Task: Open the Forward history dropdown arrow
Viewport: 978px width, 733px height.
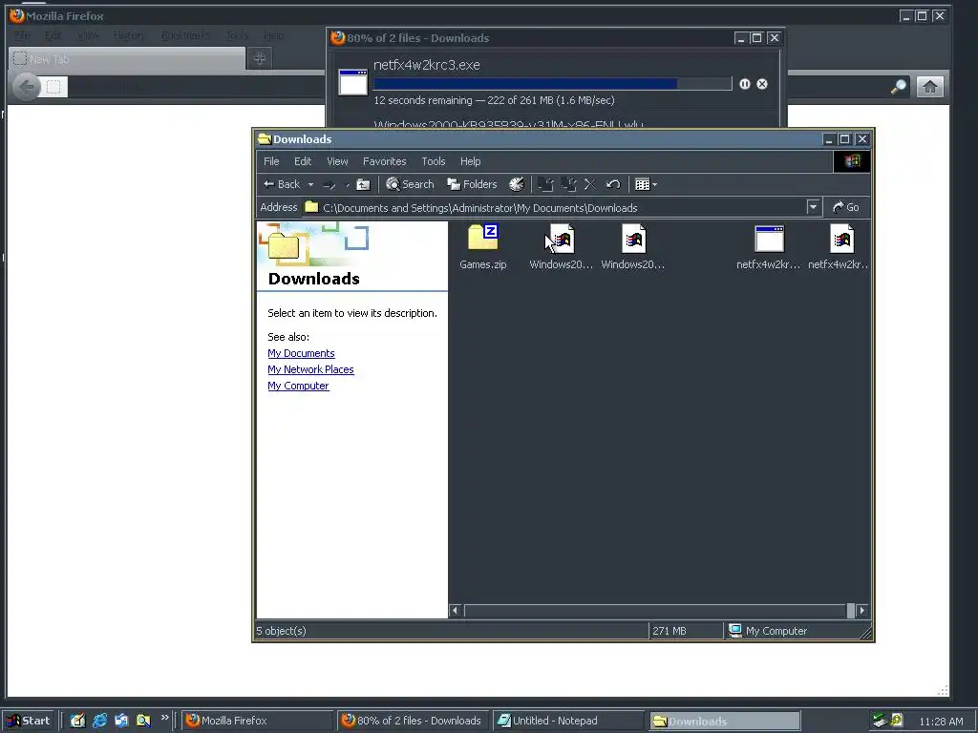Action: (348, 185)
